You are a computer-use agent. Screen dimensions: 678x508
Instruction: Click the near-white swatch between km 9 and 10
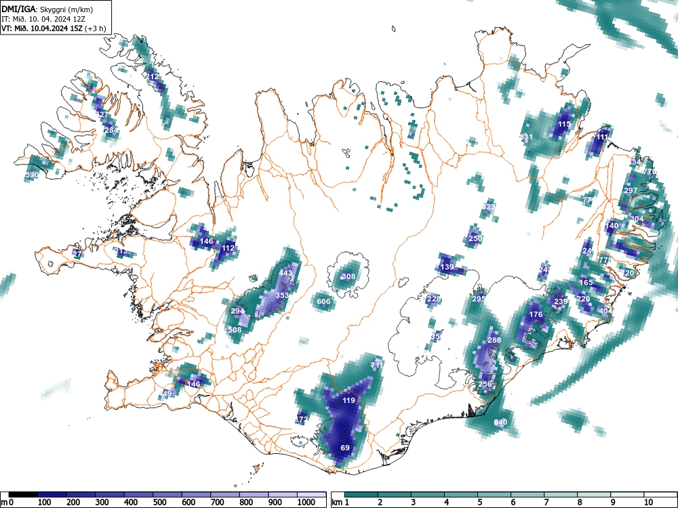tap(627, 494)
